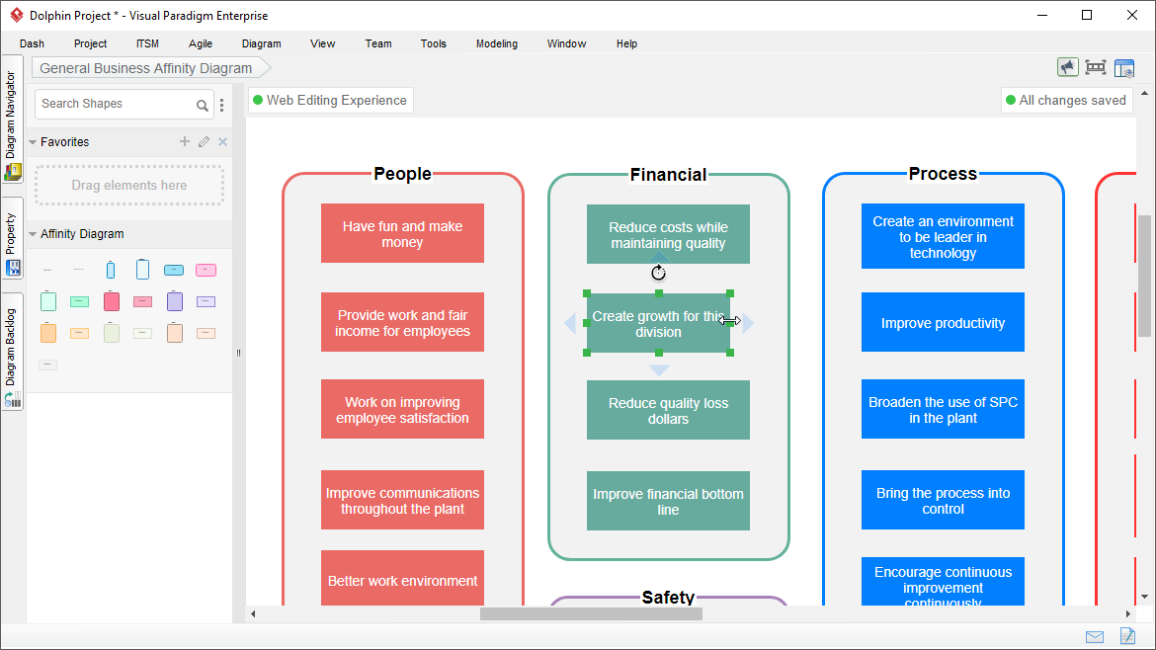
Task: Select the olive grey-green group shape
Action: click(112, 332)
